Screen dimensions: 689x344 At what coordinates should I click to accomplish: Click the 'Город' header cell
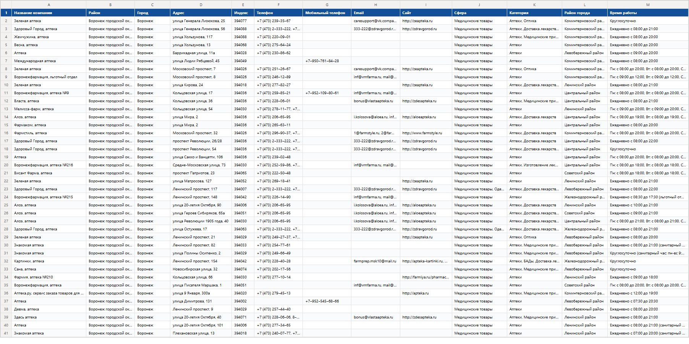click(152, 13)
